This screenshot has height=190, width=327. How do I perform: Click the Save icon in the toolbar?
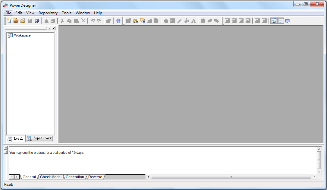[30, 21]
